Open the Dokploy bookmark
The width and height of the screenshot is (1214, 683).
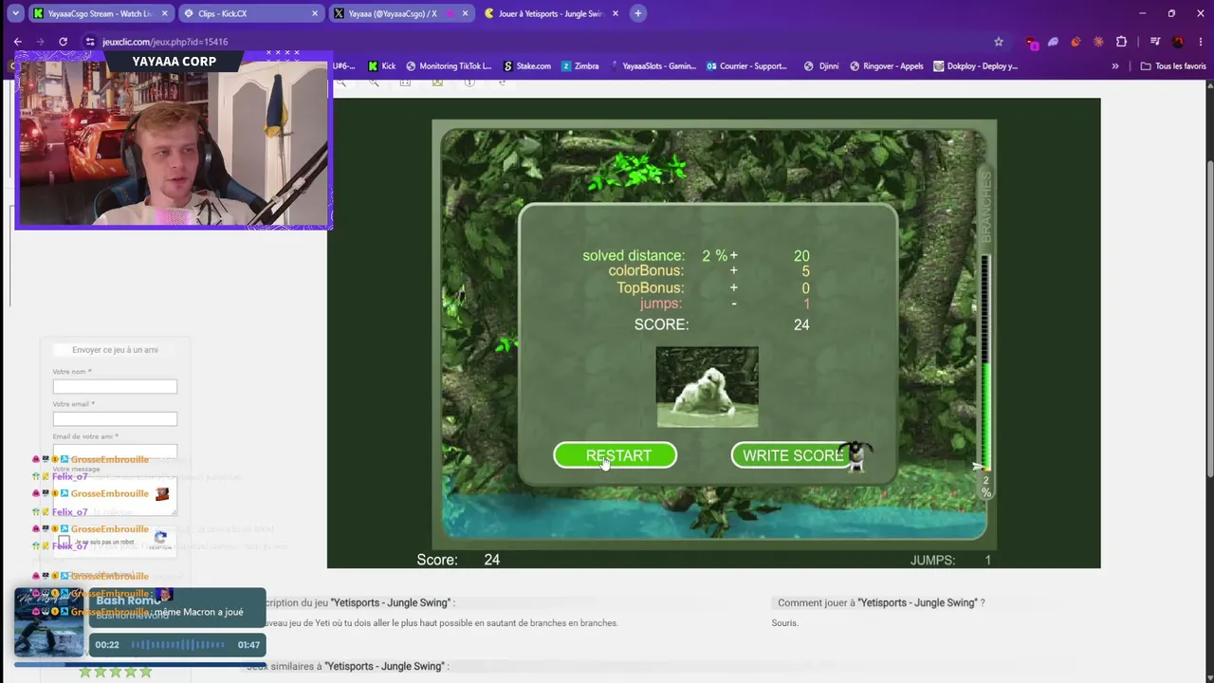click(x=976, y=66)
